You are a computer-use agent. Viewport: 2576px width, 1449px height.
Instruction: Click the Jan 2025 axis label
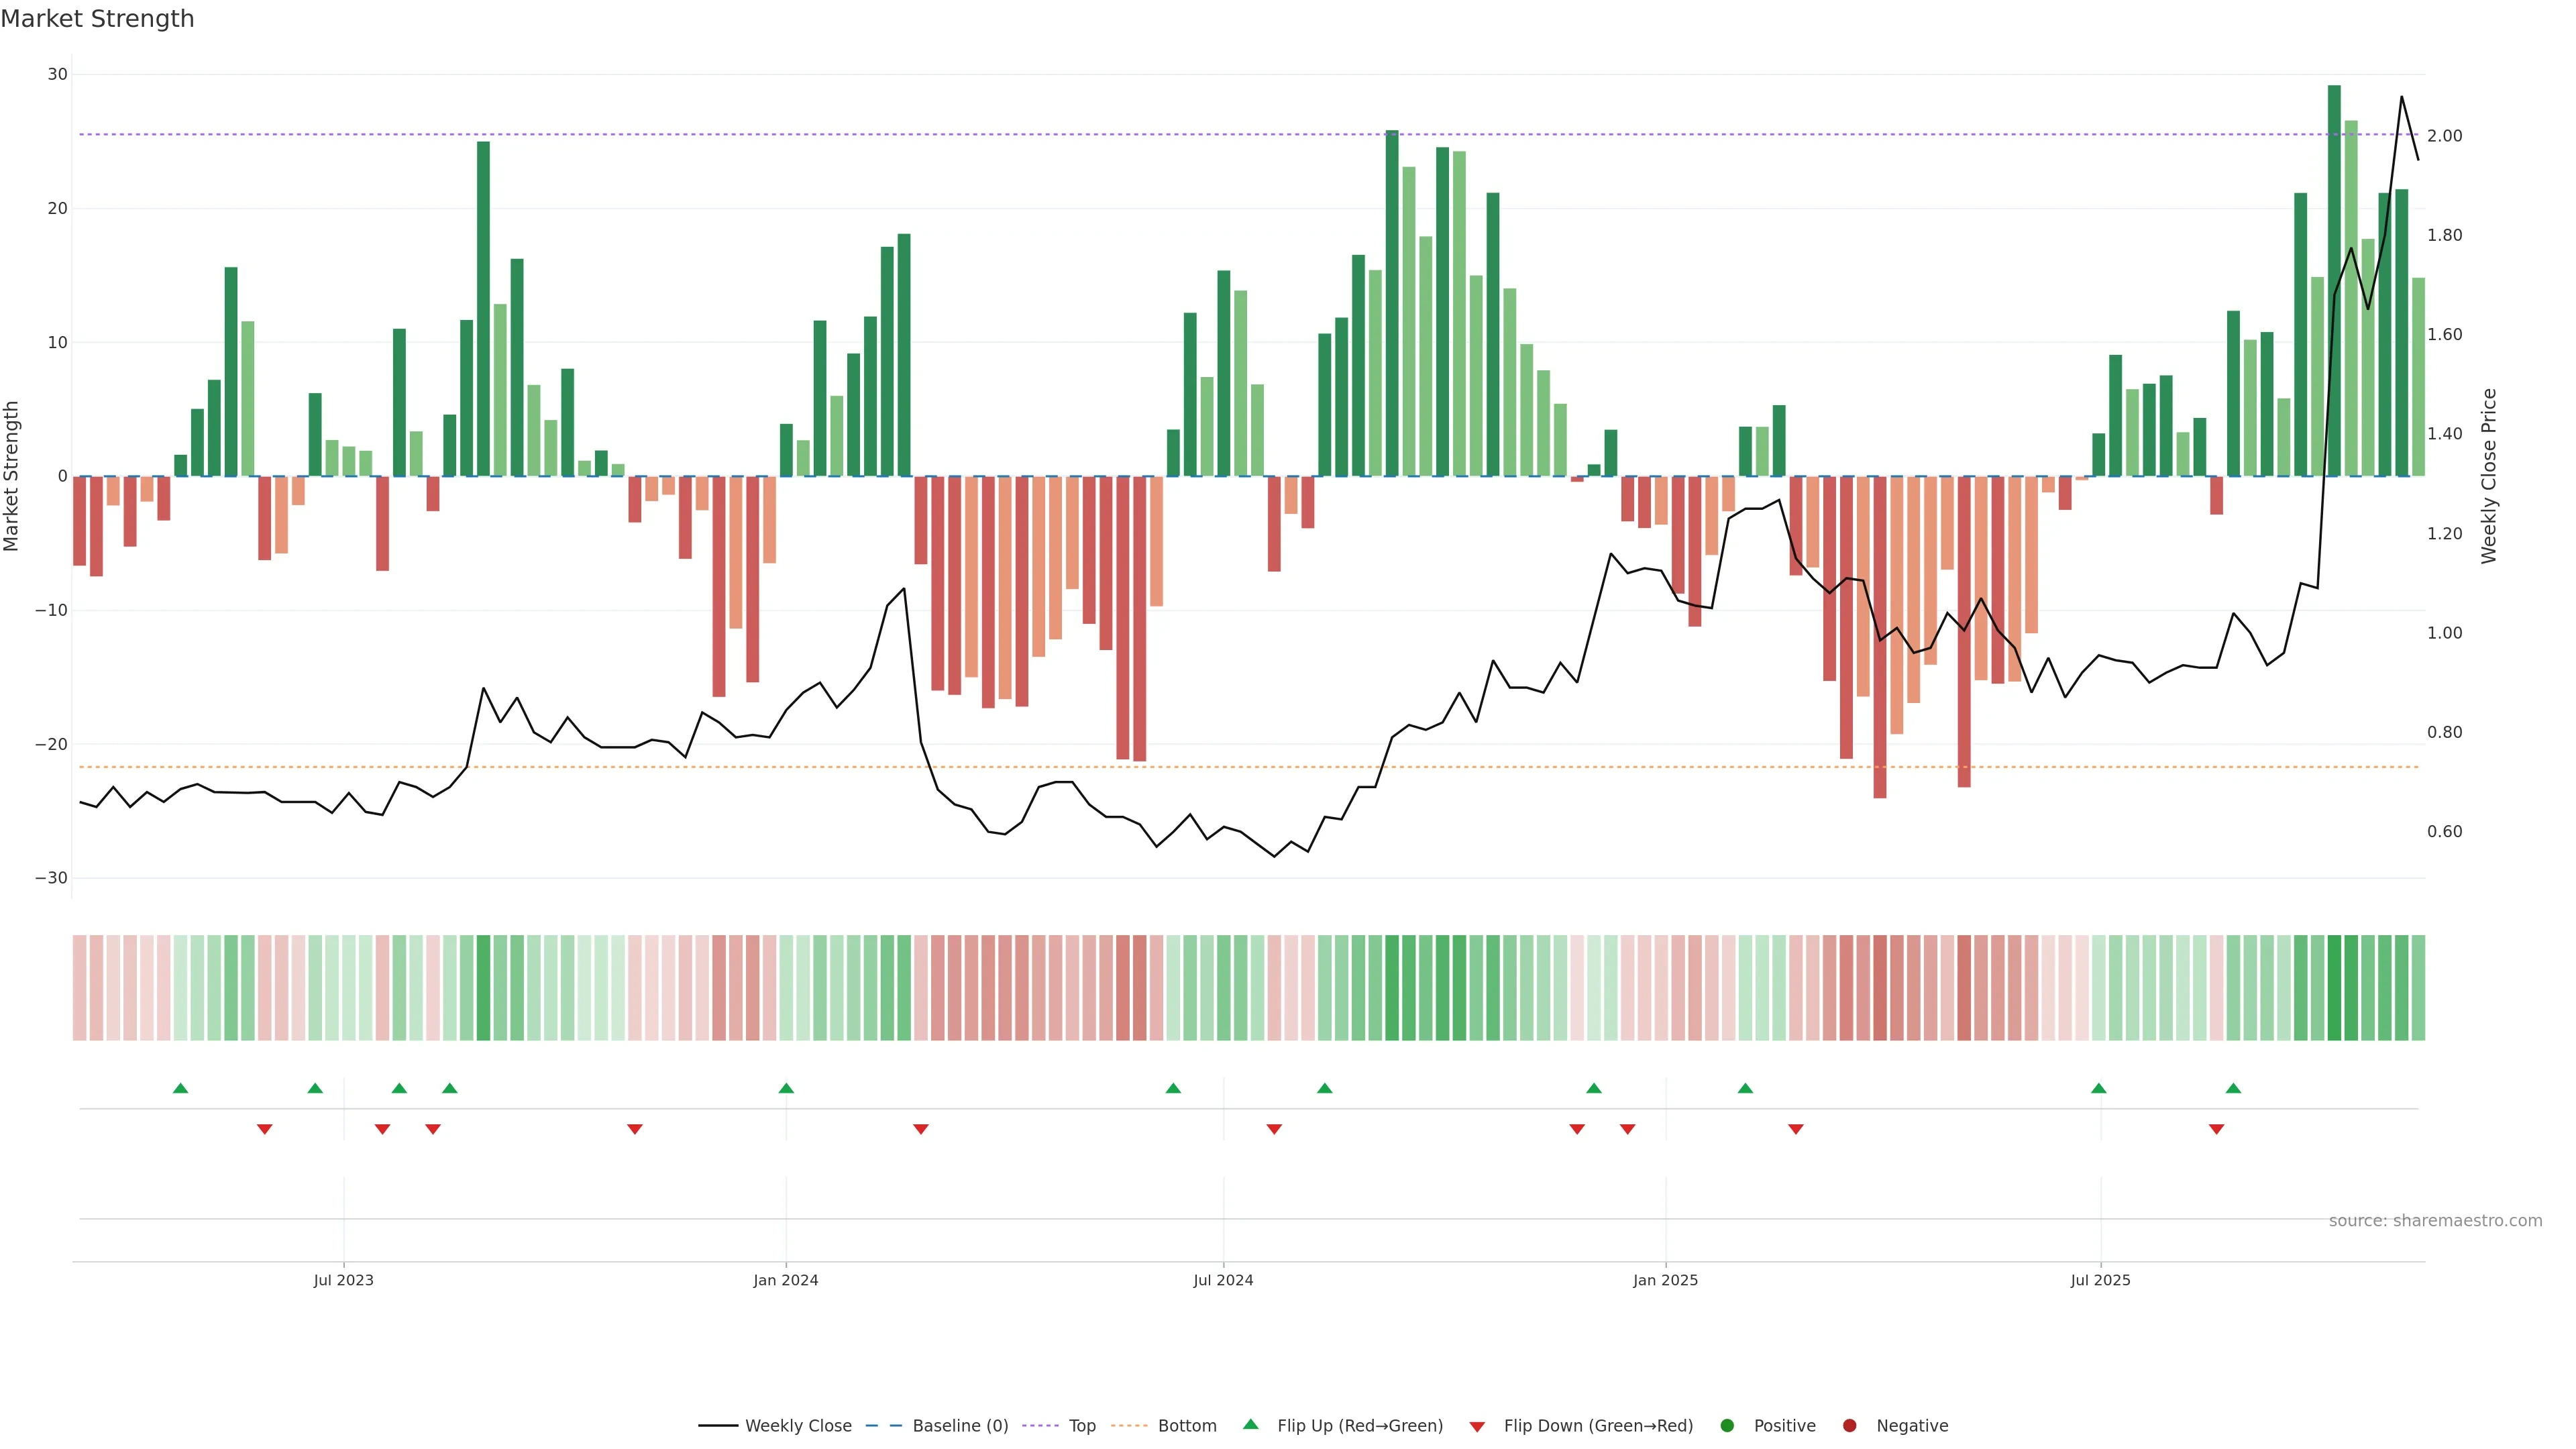[x=1665, y=1280]
